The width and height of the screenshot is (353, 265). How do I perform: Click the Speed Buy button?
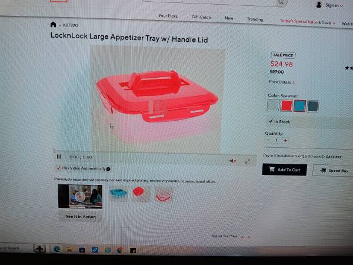(x=334, y=171)
